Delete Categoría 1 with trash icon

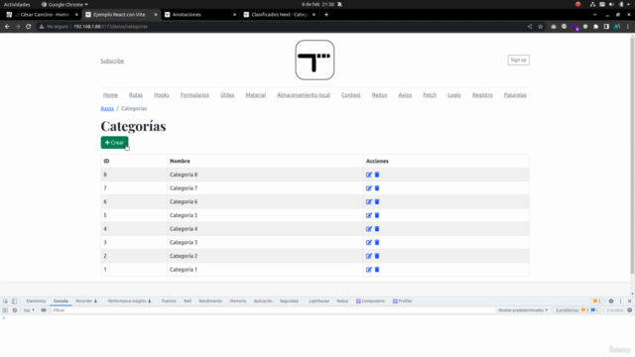tap(377, 270)
